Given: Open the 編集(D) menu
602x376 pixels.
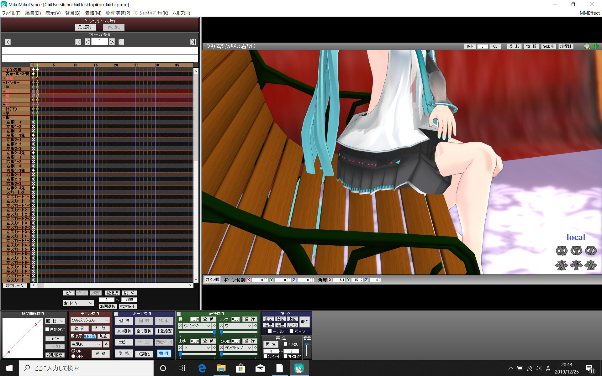Looking at the screenshot, I should (x=33, y=13).
